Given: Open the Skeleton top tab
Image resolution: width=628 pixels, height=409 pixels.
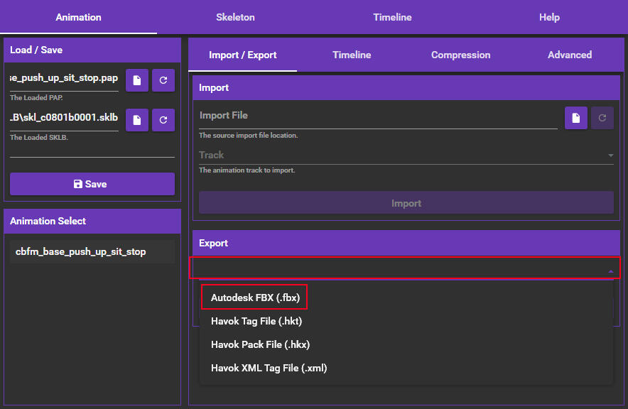Looking at the screenshot, I should [x=235, y=17].
